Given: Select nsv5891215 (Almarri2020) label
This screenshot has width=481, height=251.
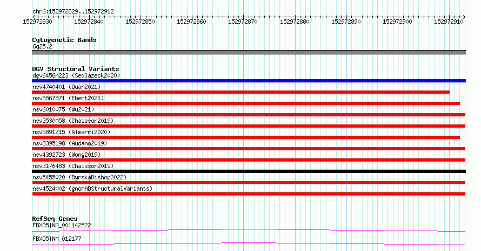Looking at the screenshot, I should point(71,132).
